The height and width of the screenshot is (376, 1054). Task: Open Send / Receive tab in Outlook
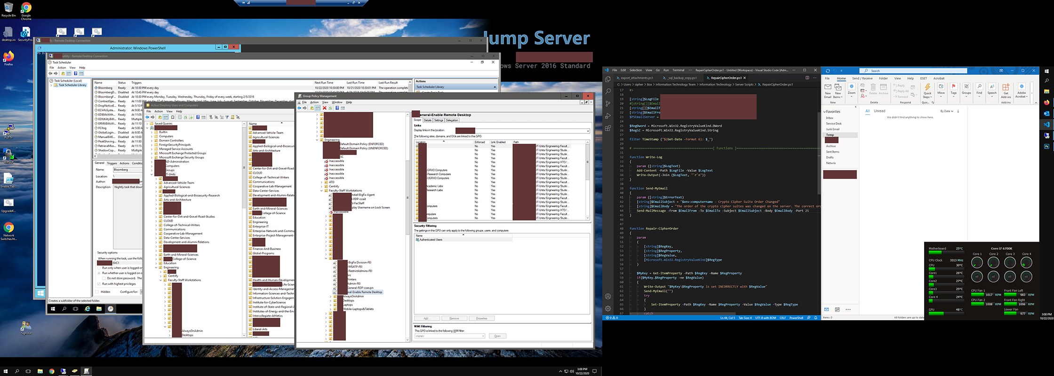[862, 78]
